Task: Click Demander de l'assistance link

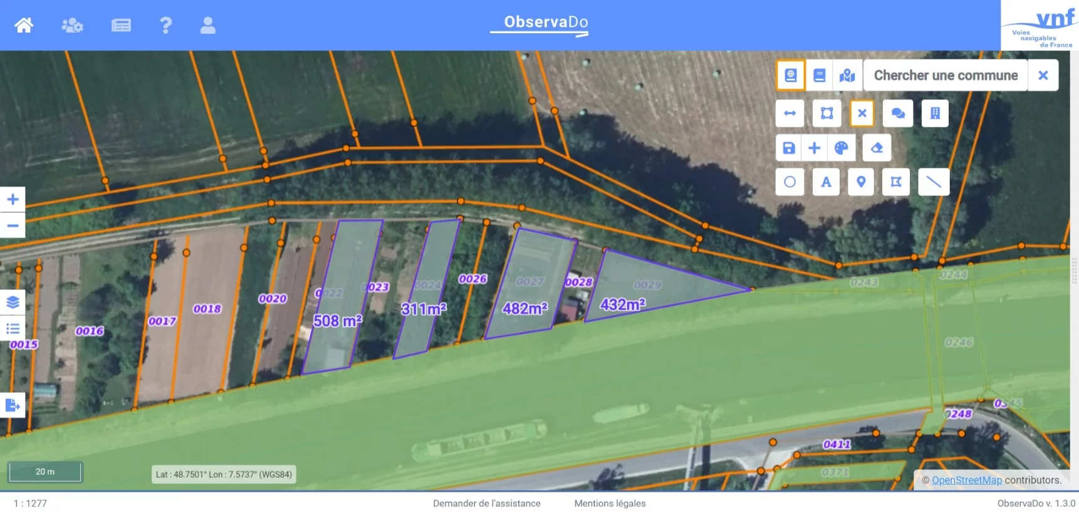Action: tap(487, 503)
